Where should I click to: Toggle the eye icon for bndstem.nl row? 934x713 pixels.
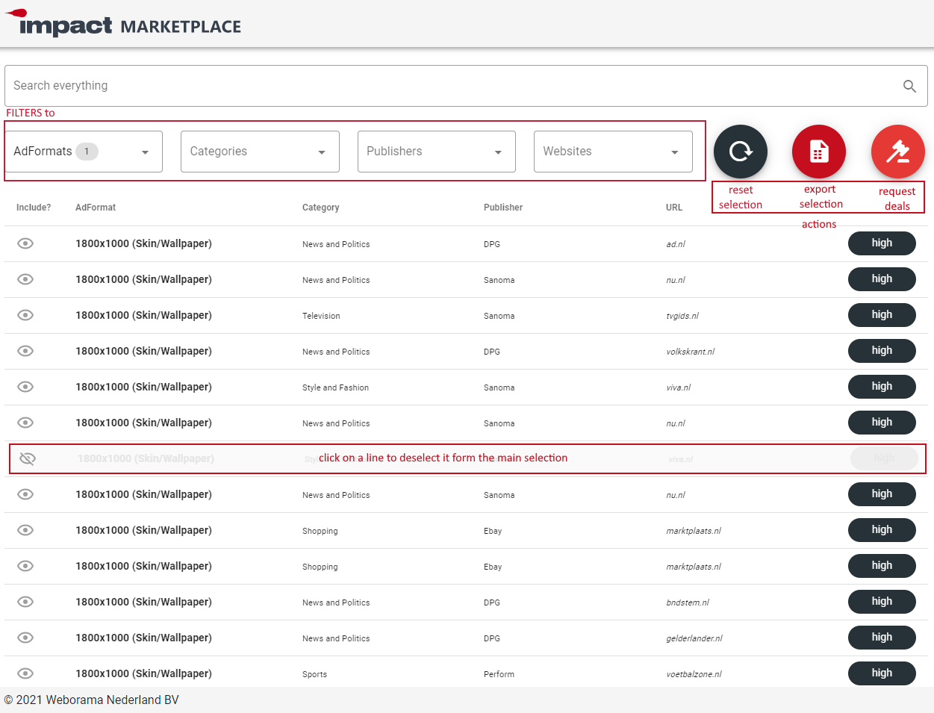point(25,602)
